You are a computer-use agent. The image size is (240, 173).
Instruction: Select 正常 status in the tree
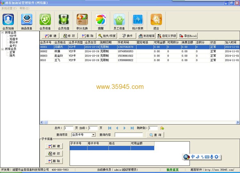pyautogui.click(x=12, y=52)
